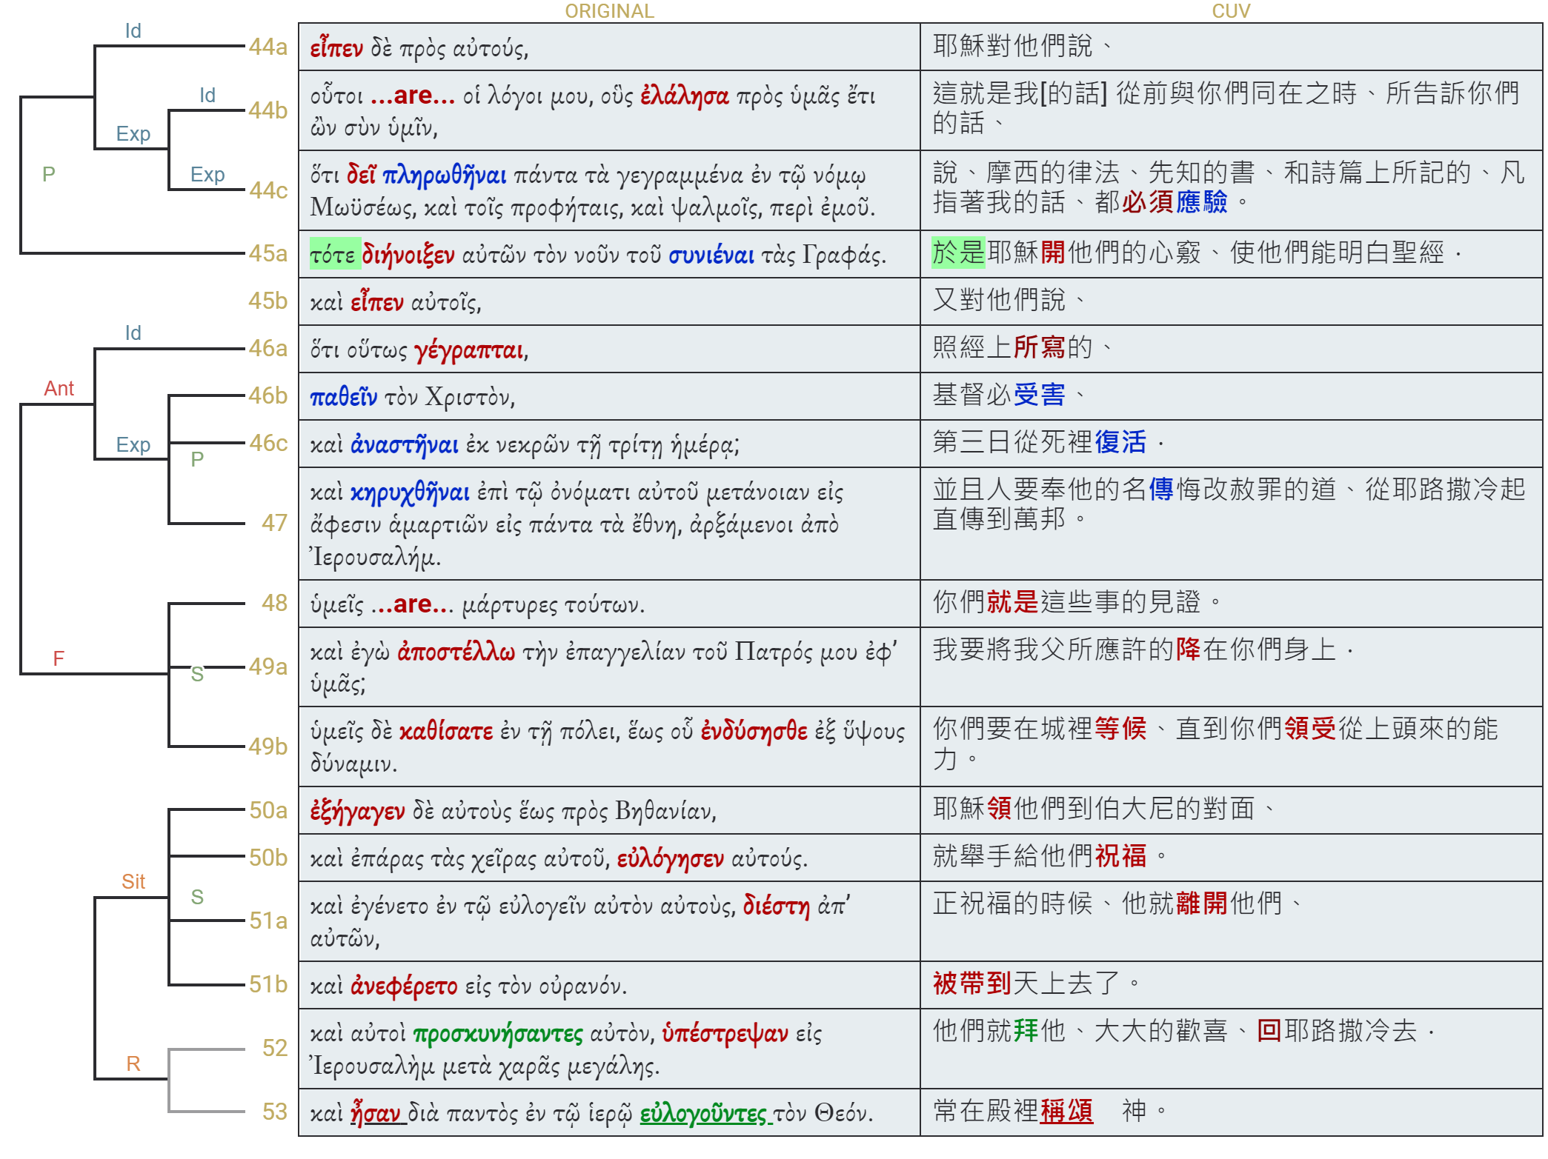Click the Id arc label above 46a
The width and height of the screenshot is (1548, 1159).
(133, 333)
